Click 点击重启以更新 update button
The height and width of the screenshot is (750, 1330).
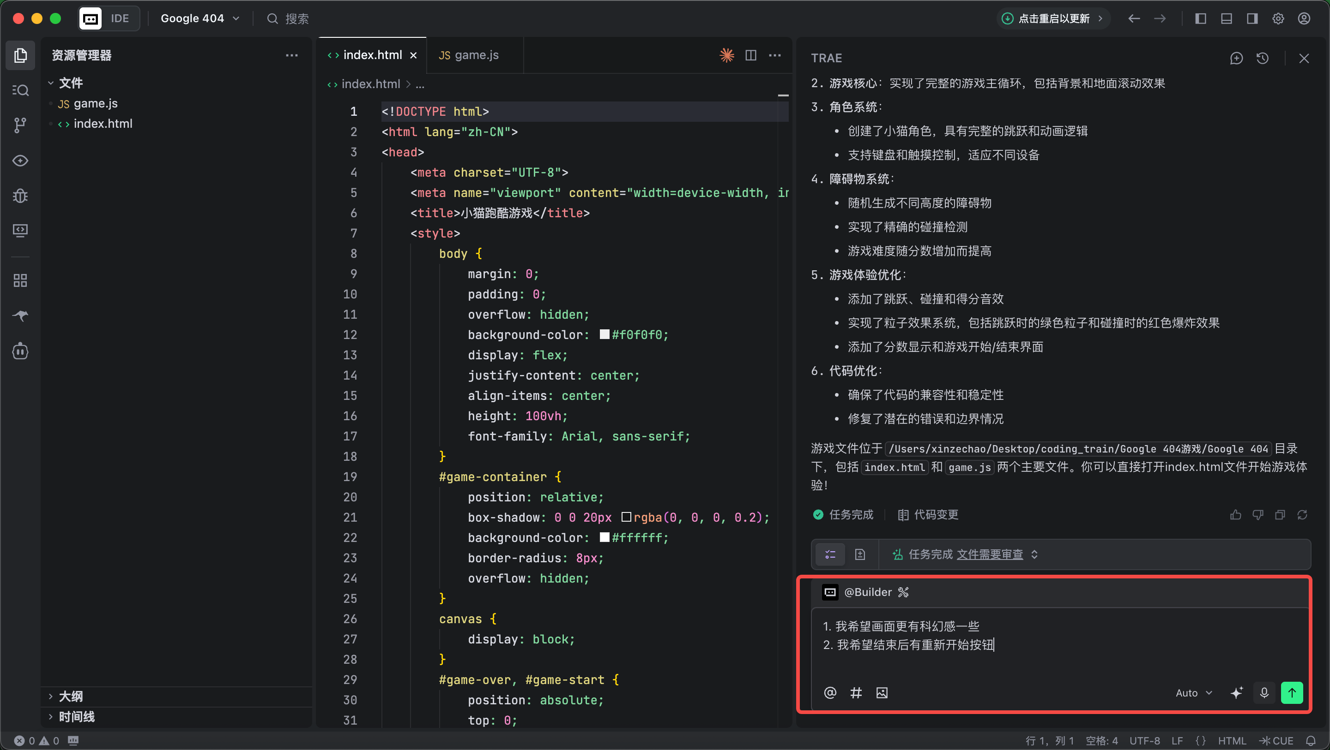pyautogui.click(x=1053, y=18)
